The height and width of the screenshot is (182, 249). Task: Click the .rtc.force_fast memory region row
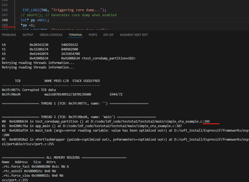pos(35,167)
